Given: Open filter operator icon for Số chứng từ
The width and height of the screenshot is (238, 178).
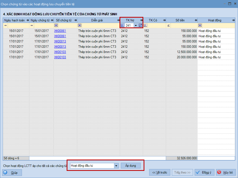Looking at the screenshot, I should (x=56, y=26).
